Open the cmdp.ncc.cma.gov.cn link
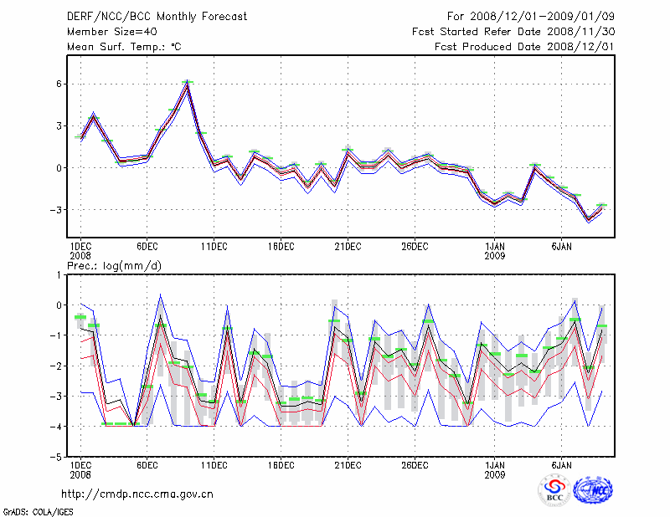Screen dimensions: 670x517 137,494
